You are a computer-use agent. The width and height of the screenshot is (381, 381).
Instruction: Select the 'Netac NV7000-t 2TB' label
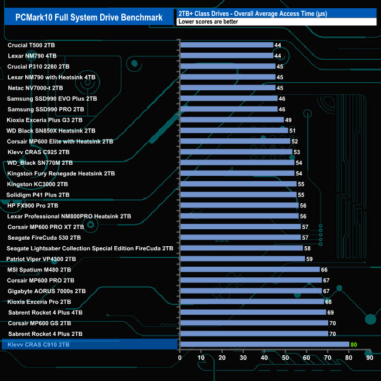tap(36, 88)
